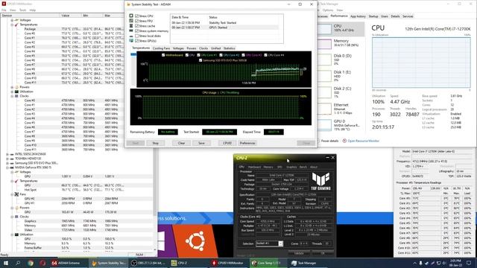Select GPU 0 in Task Manager sidebar
The width and height of the screenshot is (477, 268).
(x=340, y=125)
